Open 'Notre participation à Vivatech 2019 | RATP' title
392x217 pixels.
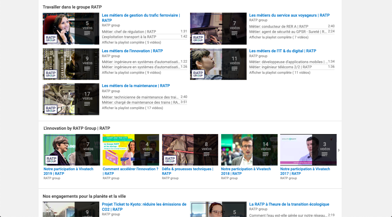pyautogui.click(x=68, y=171)
